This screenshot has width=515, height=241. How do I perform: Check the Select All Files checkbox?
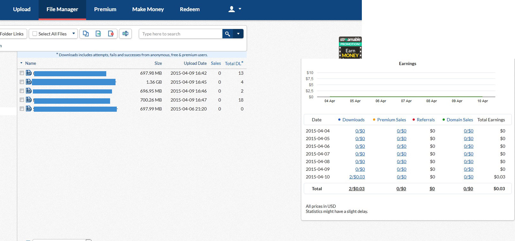[x=35, y=34]
